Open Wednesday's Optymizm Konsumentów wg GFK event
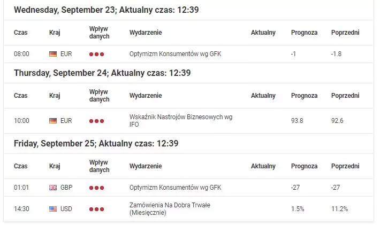This screenshot has width=380, height=225. [175, 54]
